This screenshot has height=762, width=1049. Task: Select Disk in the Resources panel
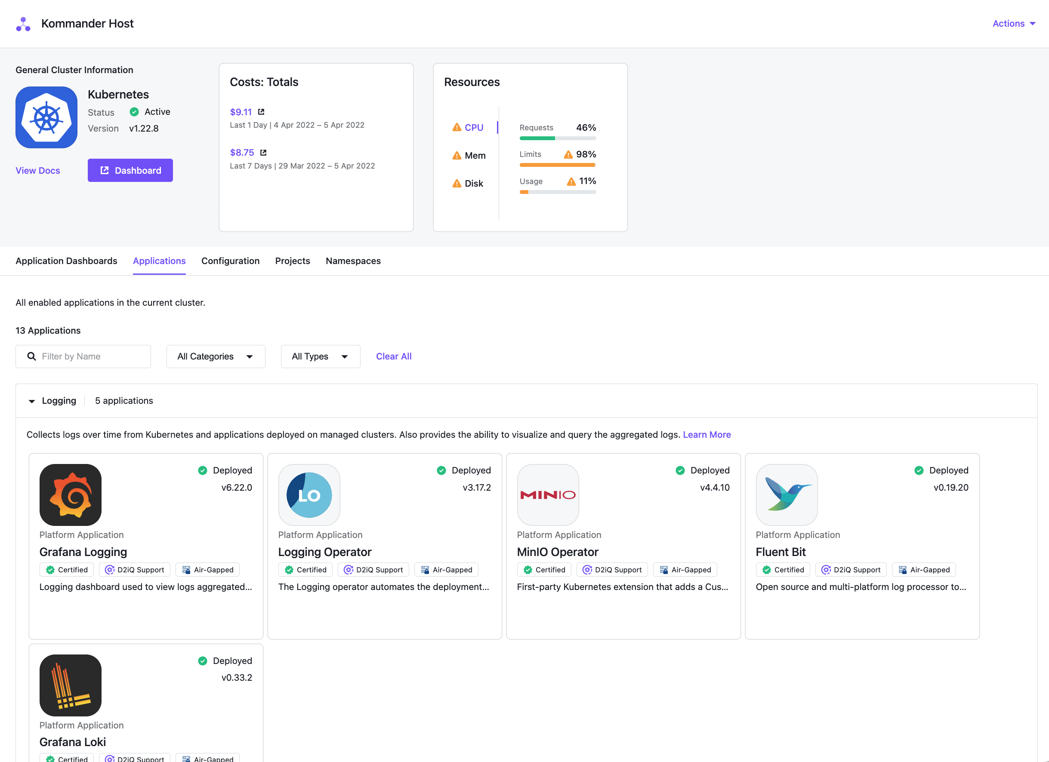click(x=474, y=184)
